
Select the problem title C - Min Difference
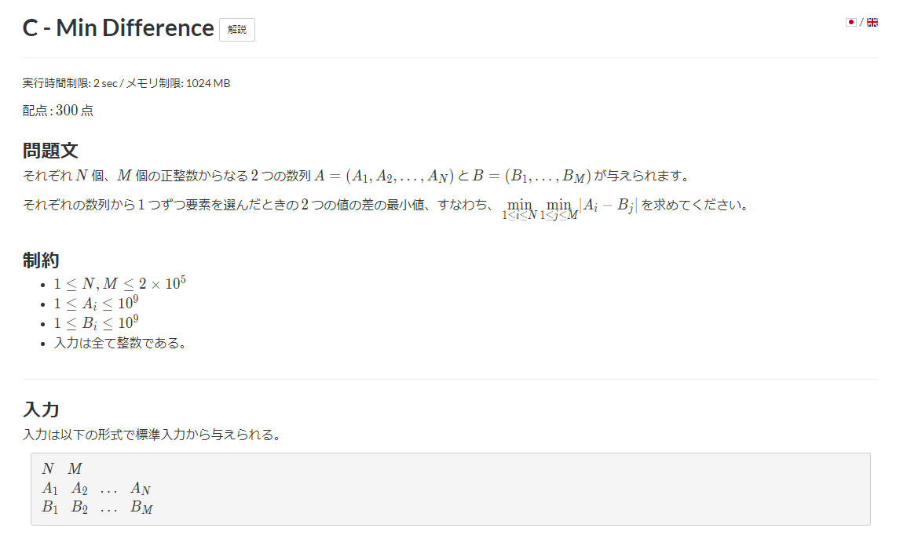click(118, 27)
